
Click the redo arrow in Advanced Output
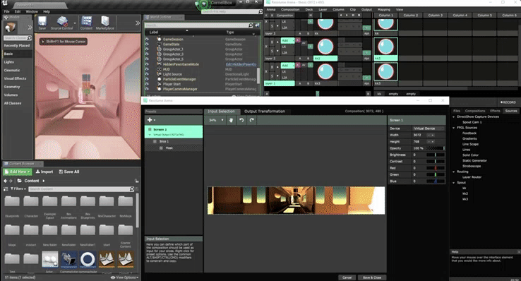click(x=252, y=120)
